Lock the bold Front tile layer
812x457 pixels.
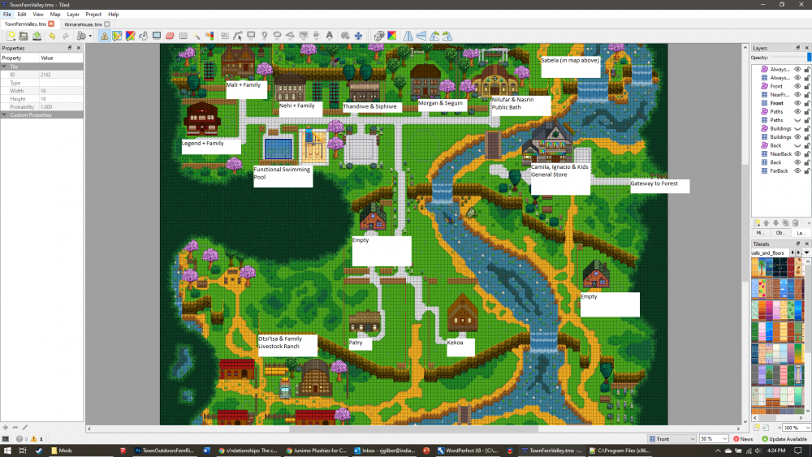pyautogui.click(x=807, y=103)
